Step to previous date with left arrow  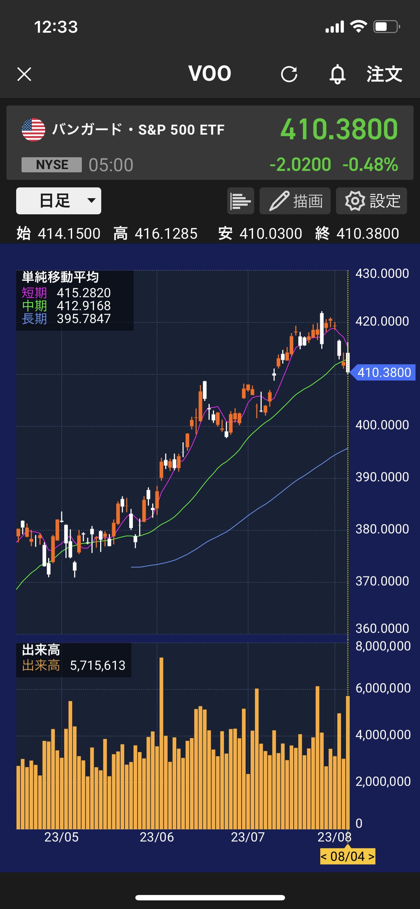pos(324,857)
